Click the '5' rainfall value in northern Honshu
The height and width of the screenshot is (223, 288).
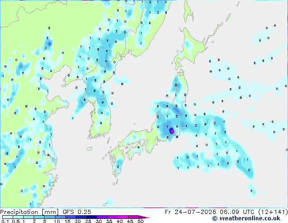pos(176,85)
